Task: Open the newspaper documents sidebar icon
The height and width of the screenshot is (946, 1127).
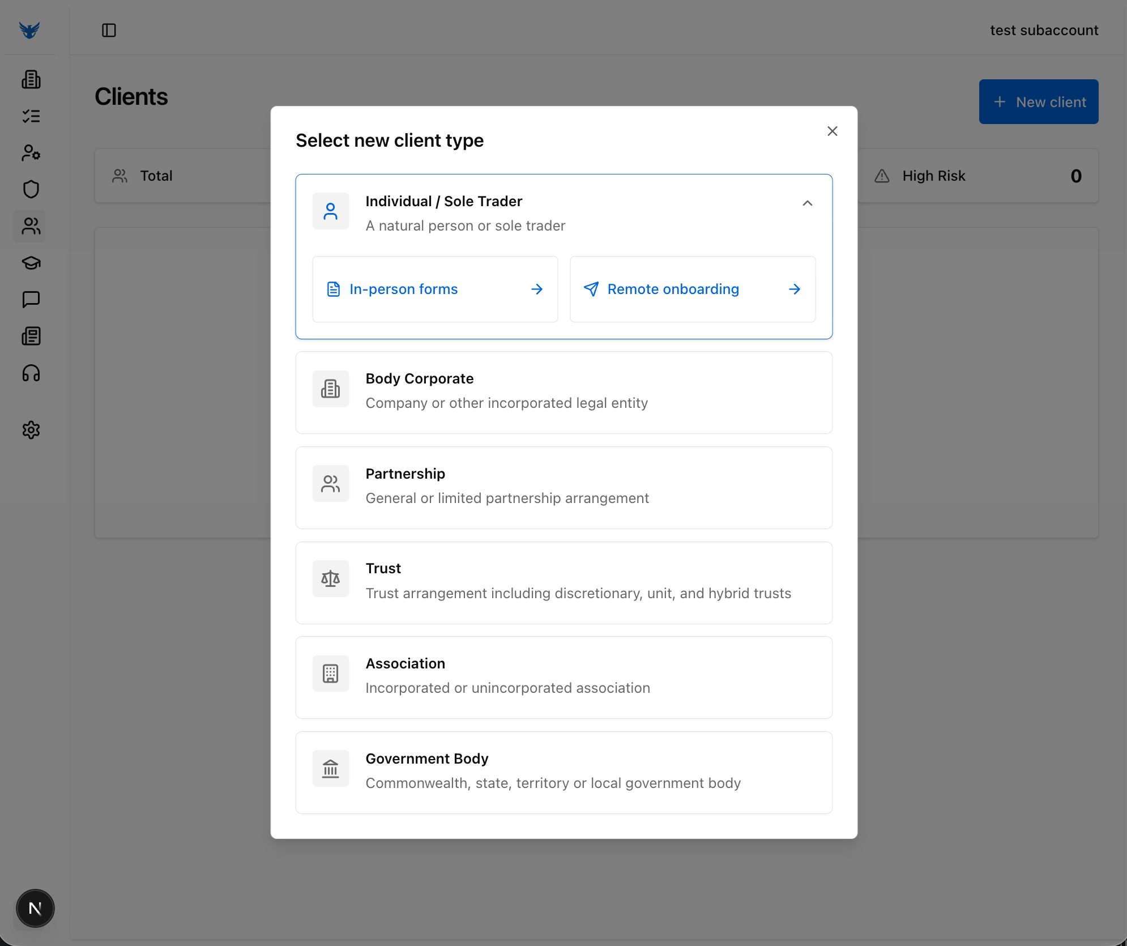Action: (x=31, y=336)
